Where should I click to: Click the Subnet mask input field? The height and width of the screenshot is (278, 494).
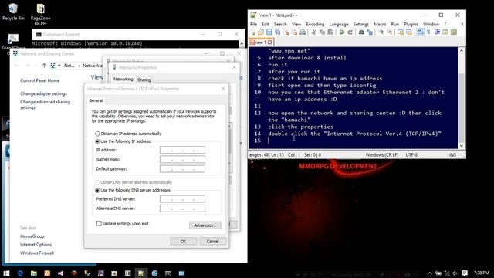[182, 160]
